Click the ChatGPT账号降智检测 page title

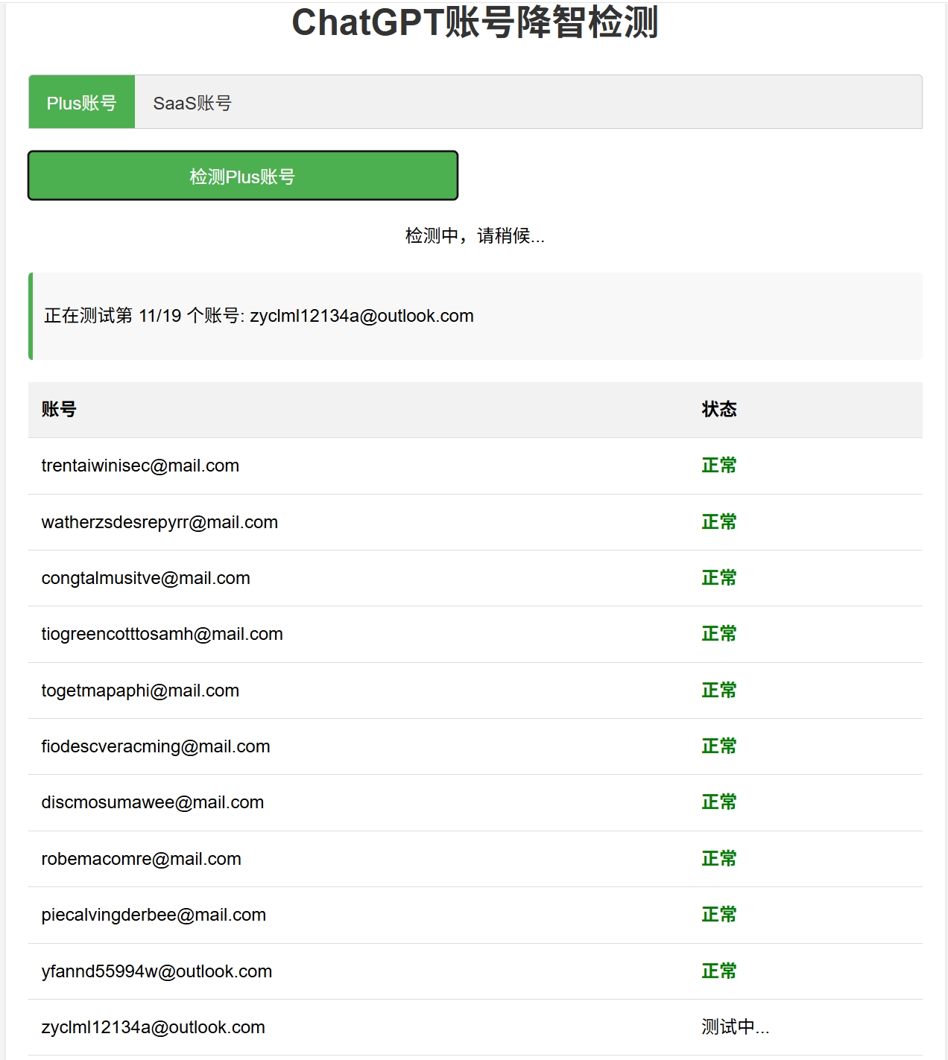click(474, 23)
